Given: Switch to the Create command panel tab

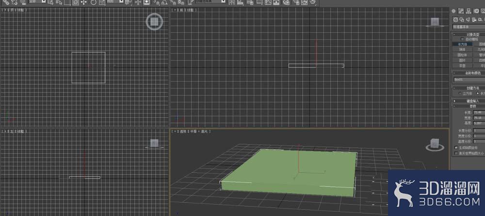Looking at the screenshot, I should pos(453,11).
